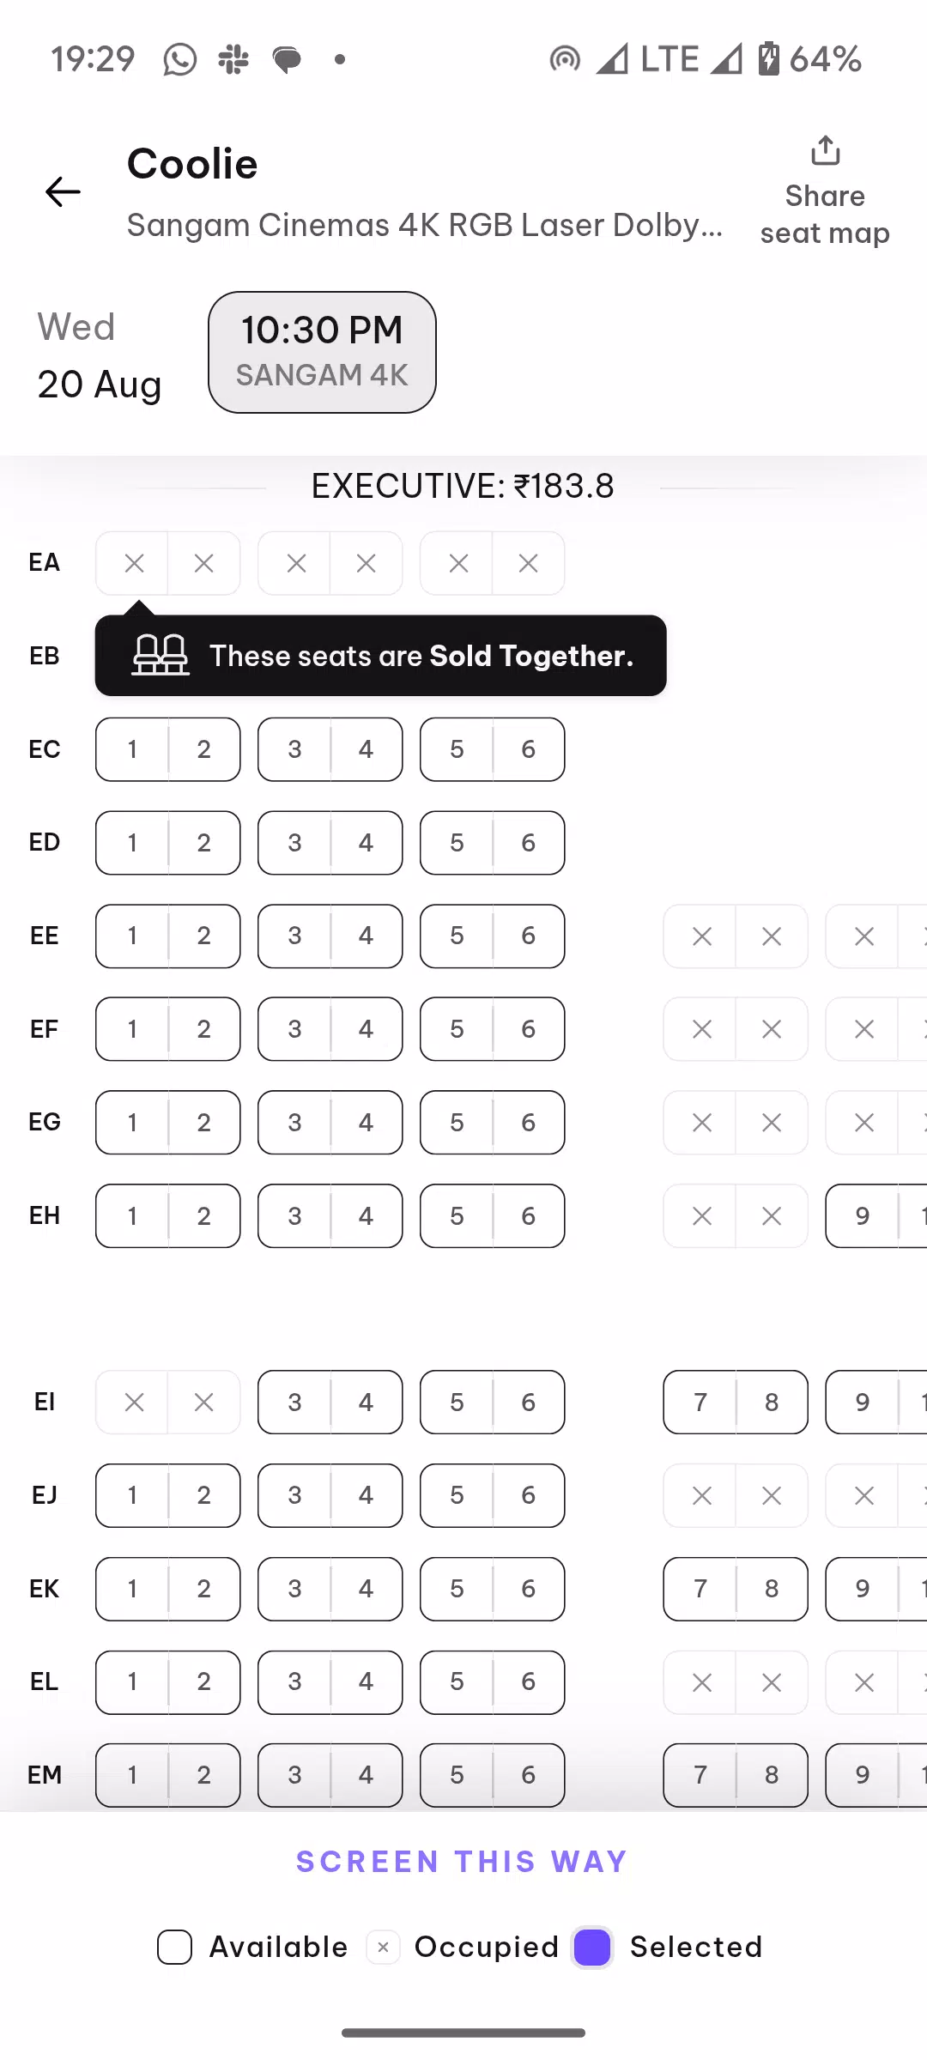Tap the chat bubble notification icon
The image size is (927, 2060).
(287, 59)
